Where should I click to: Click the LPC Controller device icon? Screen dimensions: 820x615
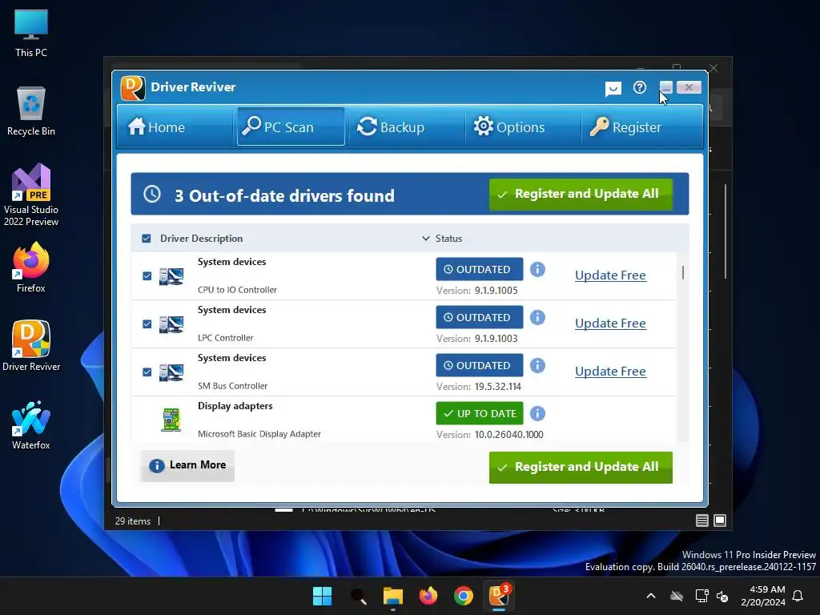(171, 324)
